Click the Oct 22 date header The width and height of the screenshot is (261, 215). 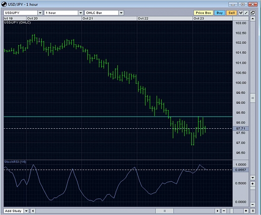click(x=143, y=18)
